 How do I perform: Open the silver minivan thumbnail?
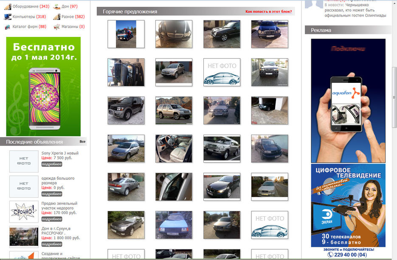click(126, 149)
